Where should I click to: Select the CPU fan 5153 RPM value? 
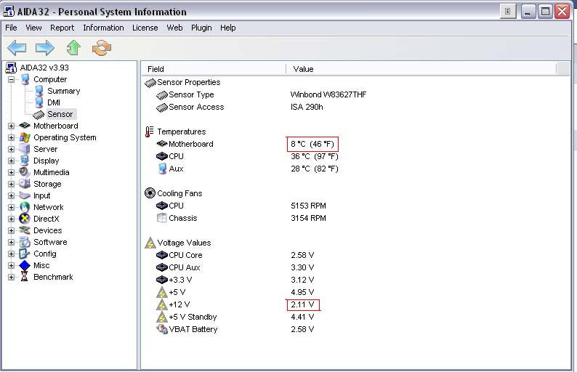click(308, 206)
